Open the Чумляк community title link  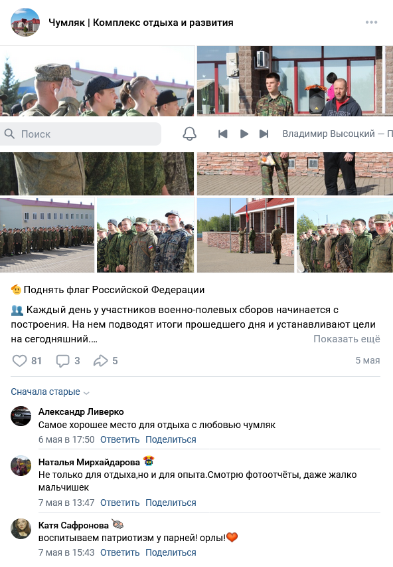141,23
